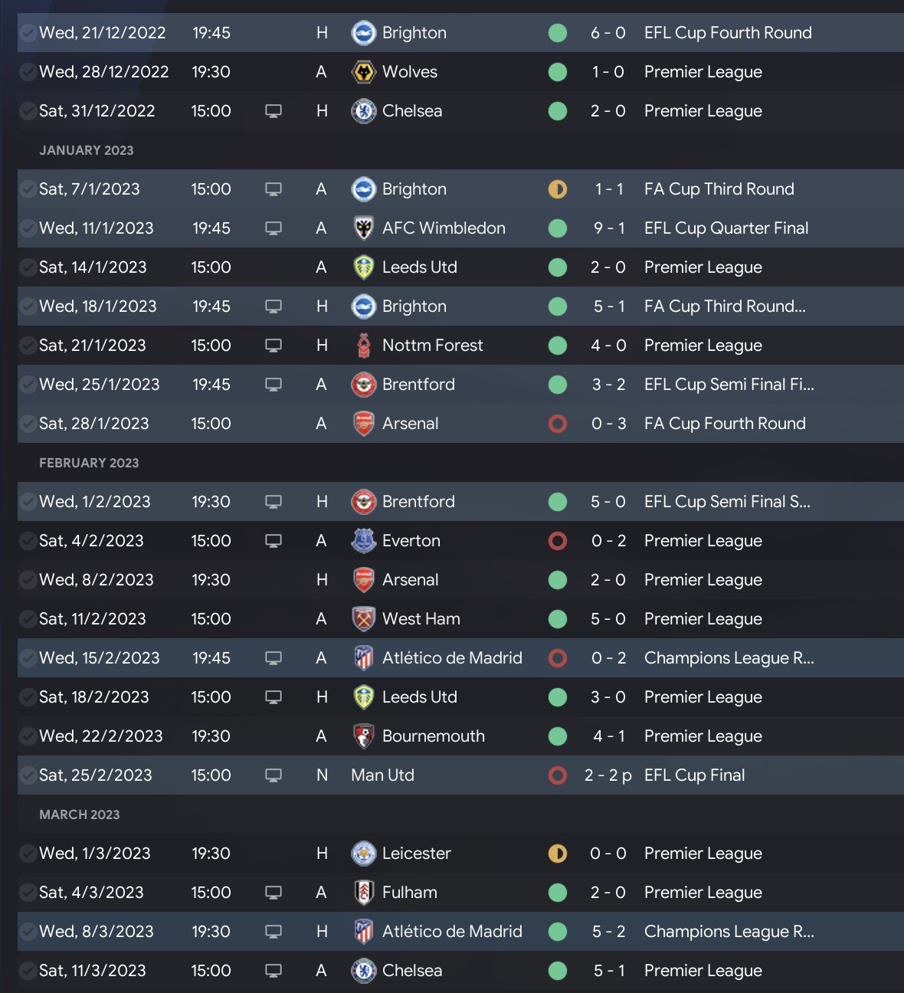Image resolution: width=904 pixels, height=993 pixels.
Task: Click the AFC Wimbledon club badge
Action: pos(363,228)
